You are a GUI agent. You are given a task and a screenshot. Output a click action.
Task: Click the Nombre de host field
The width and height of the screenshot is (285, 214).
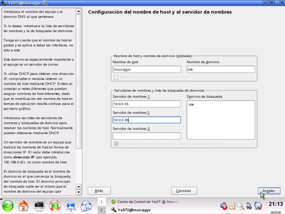(x=147, y=70)
